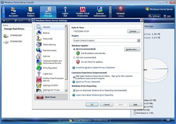176x124 pixels.
Task: Click Cancel in the settings dialog
Action: tap(106, 105)
